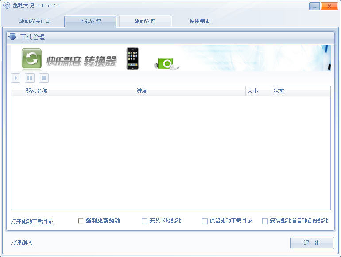Click the green iPod shuffle icon
The width and height of the screenshot is (341, 257).
[x=166, y=64]
